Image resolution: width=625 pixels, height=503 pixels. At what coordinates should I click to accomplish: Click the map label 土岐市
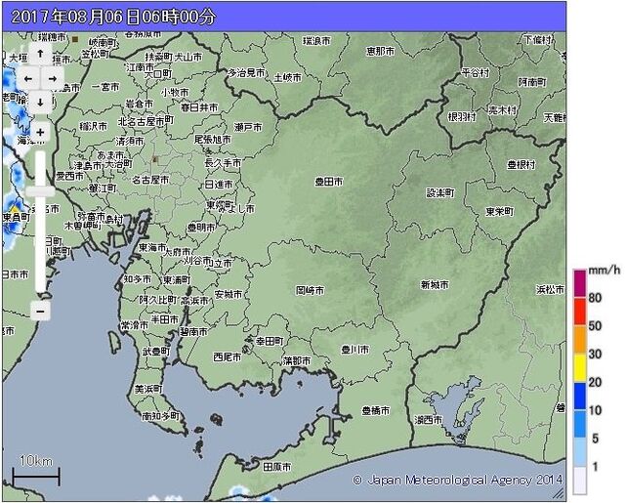(x=288, y=77)
